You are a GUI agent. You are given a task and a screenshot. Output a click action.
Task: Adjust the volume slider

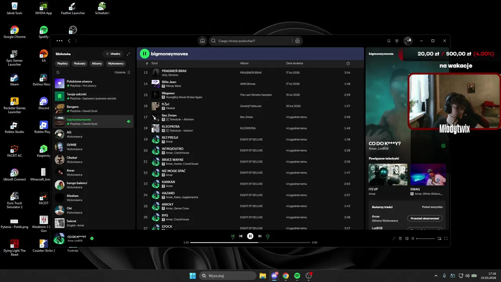tap(425, 239)
